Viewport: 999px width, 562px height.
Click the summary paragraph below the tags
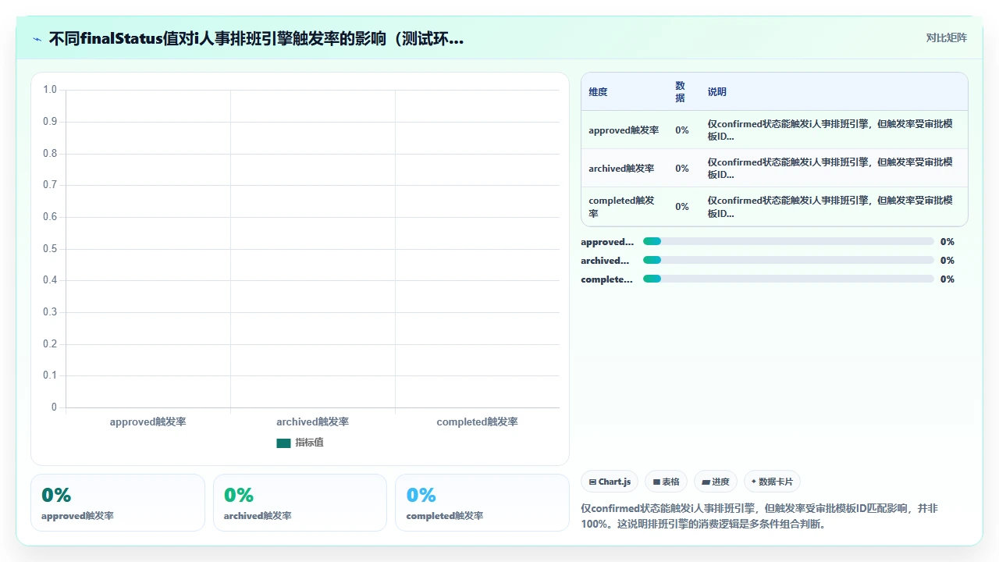[759, 516]
